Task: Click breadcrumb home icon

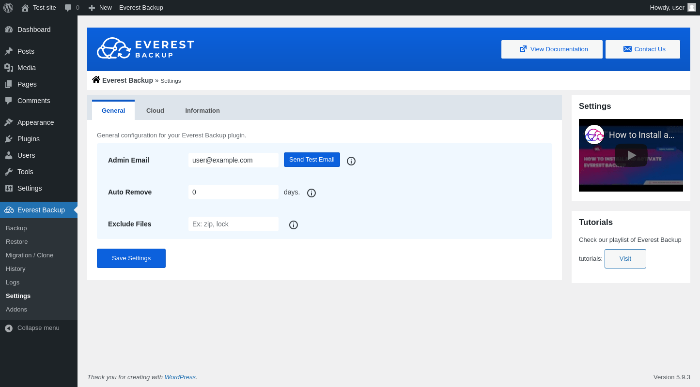Action: (96, 79)
